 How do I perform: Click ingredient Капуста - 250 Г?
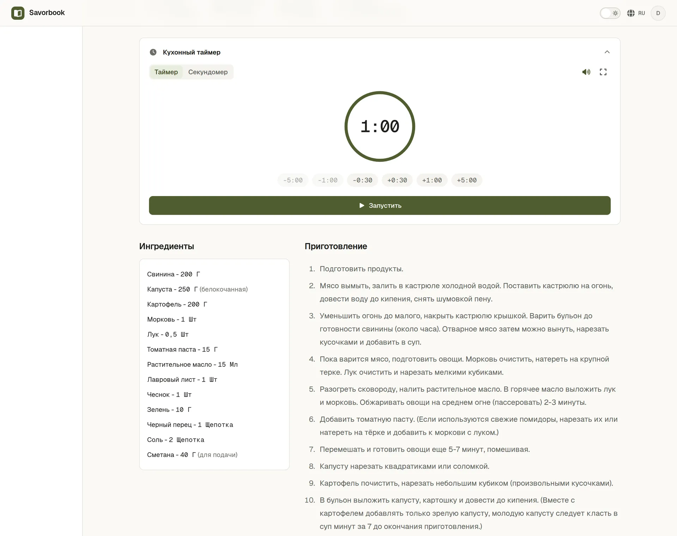tap(197, 289)
